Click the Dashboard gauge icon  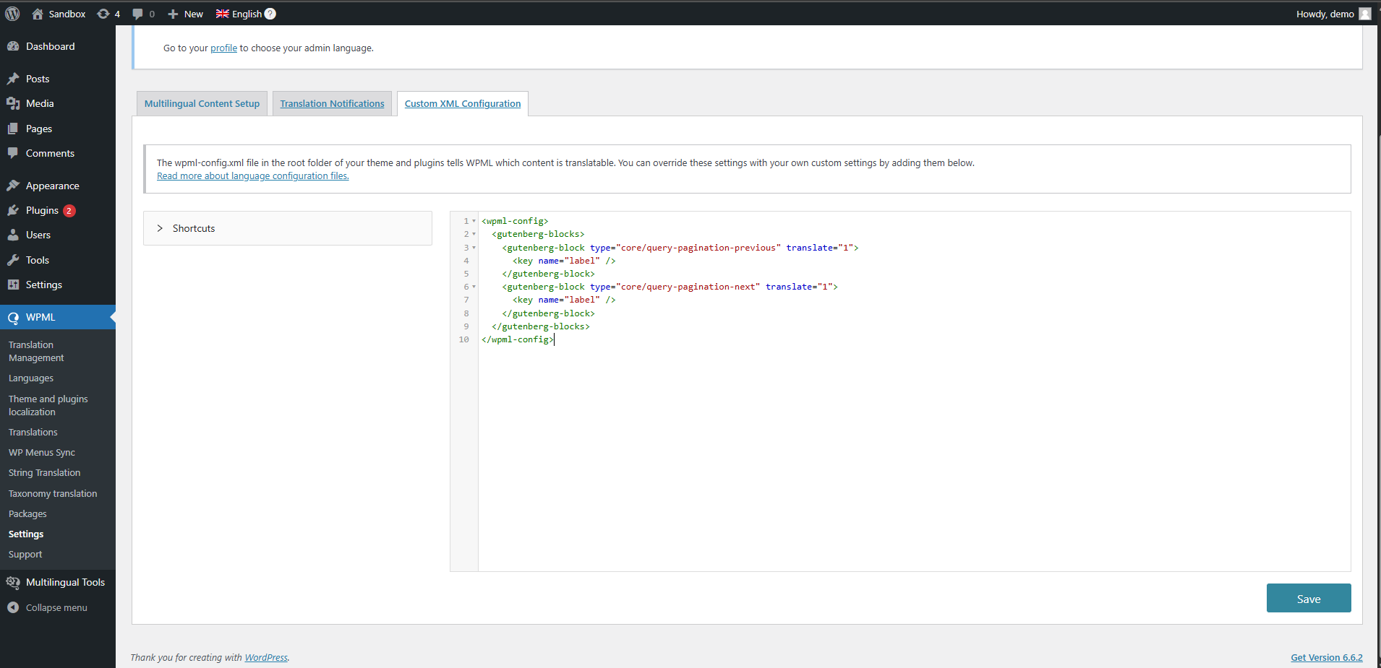(x=13, y=46)
